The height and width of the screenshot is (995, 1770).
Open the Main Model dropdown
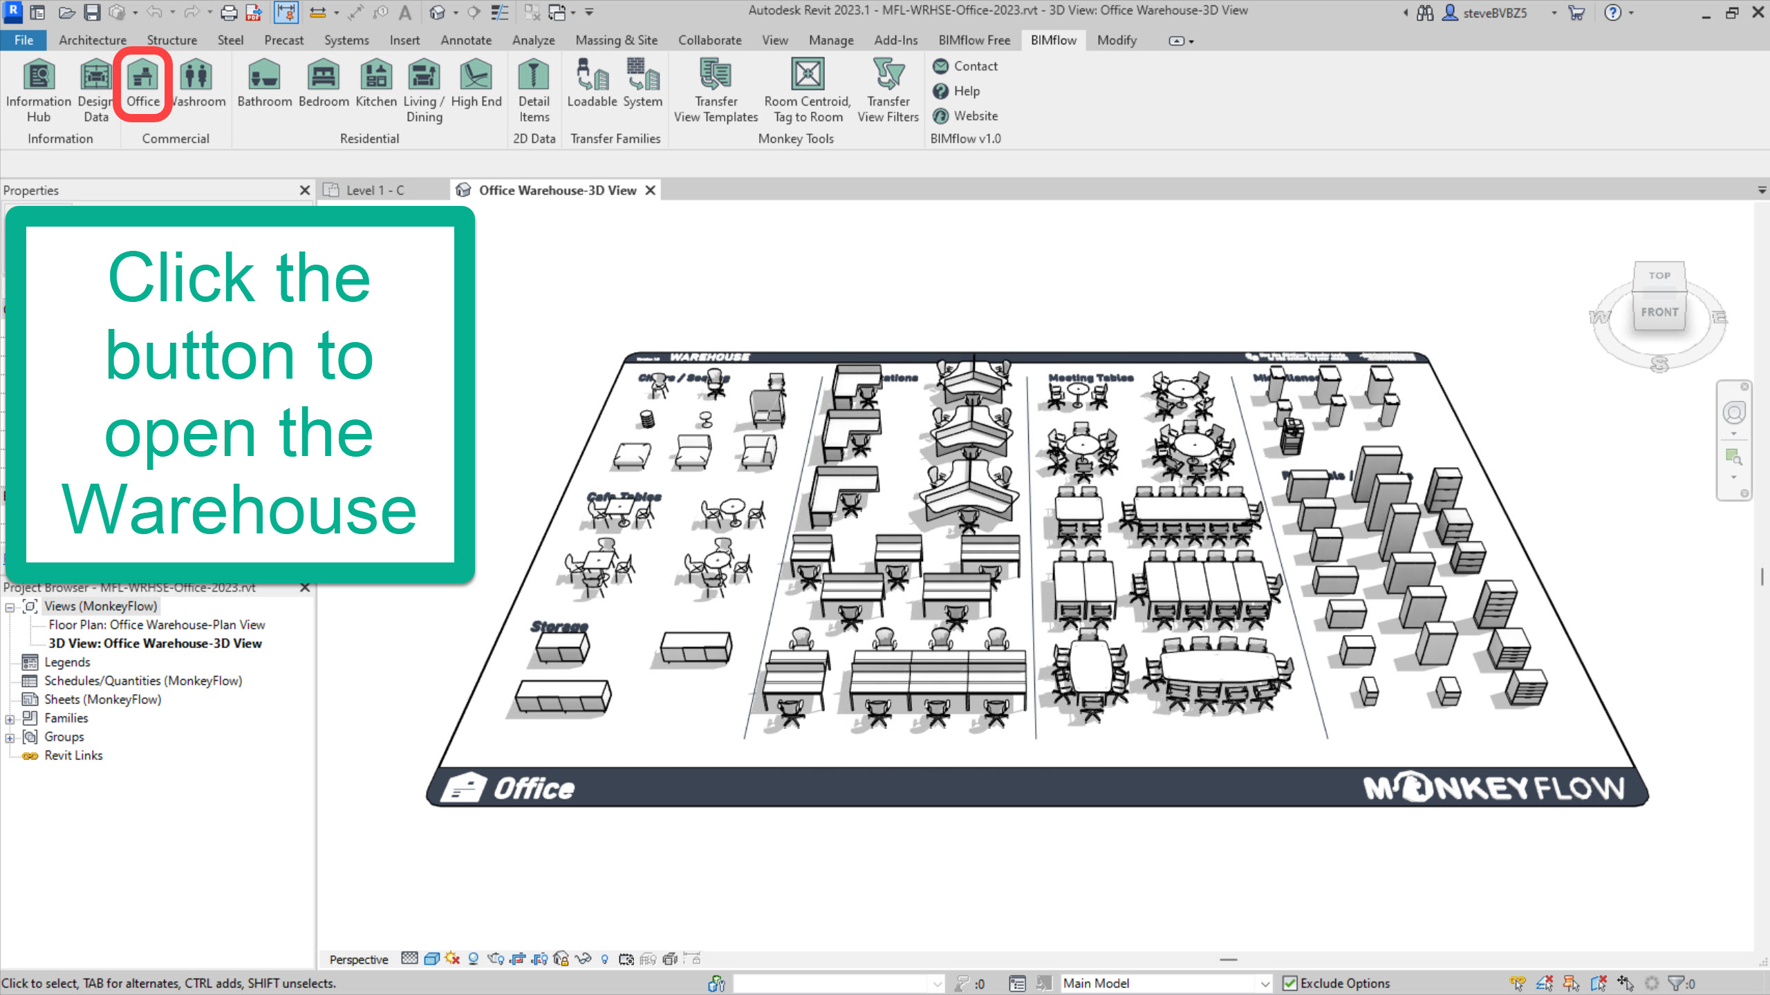[1264, 983]
